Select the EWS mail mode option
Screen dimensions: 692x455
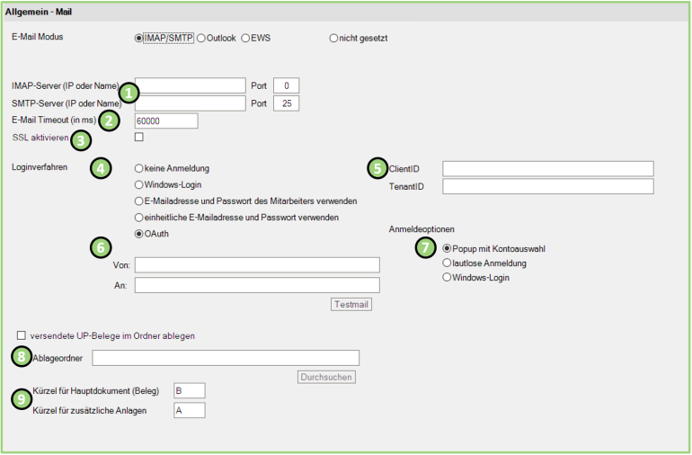(245, 38)
